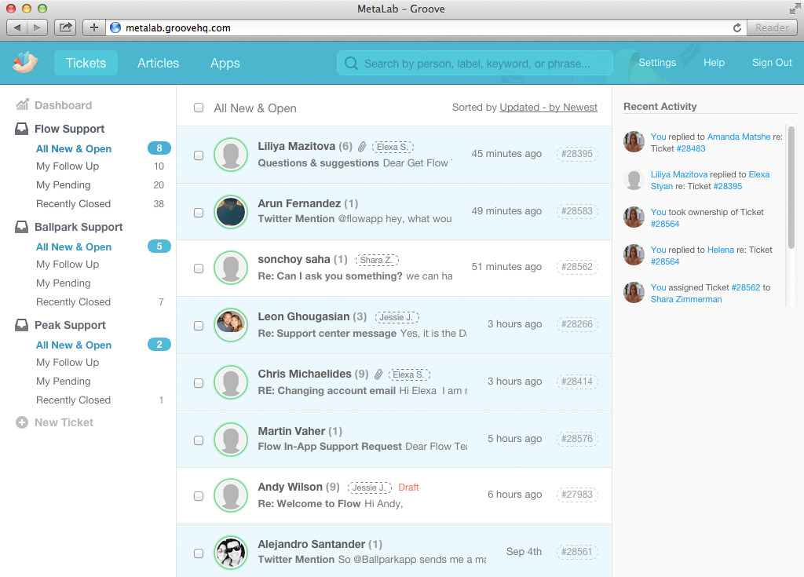The image size is (804, 577).
Task: Open the Dashboard chart icon
Action: (x=22, y=104)
